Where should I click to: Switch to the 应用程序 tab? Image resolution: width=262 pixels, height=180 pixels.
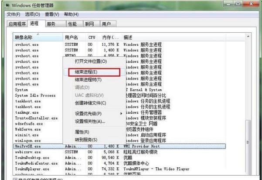(x=17, y=24)
